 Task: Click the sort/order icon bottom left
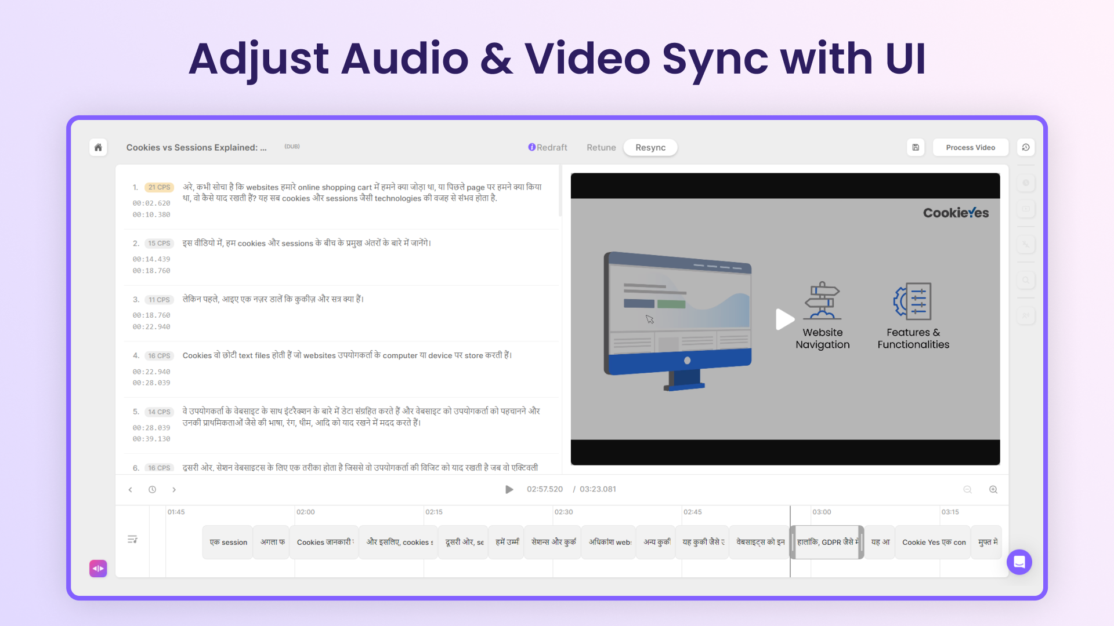tap(132, 539)
